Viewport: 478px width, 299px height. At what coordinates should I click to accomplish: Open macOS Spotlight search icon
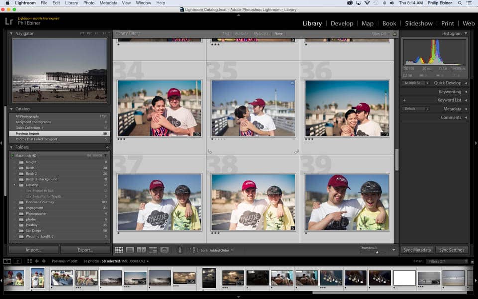coord(460,3)
